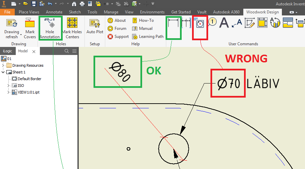Click the Open folder icon in quick access toolbar
Viewport: 305px width, 169px height.
tap(26, 4)
